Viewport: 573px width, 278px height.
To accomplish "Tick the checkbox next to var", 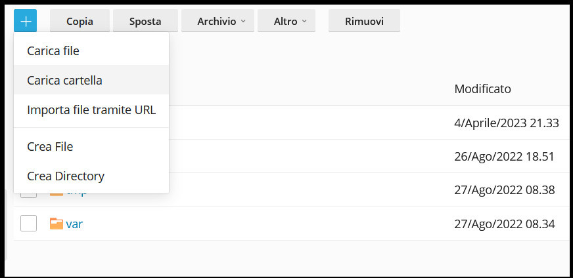I will pos(28,224).
